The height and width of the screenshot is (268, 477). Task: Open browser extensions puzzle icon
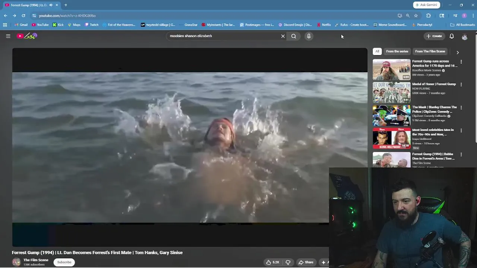(429, 16)
